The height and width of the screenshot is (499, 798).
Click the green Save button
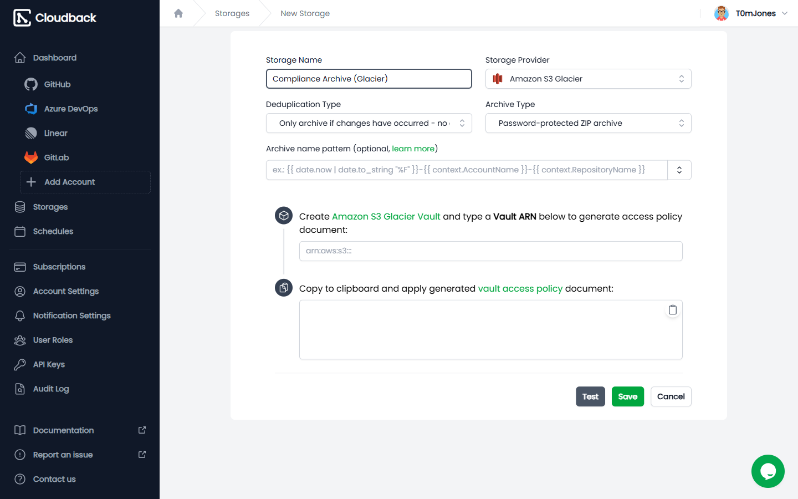tap(628, 396)
